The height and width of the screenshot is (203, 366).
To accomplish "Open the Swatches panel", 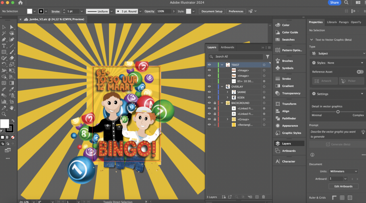I will point(289,40).
